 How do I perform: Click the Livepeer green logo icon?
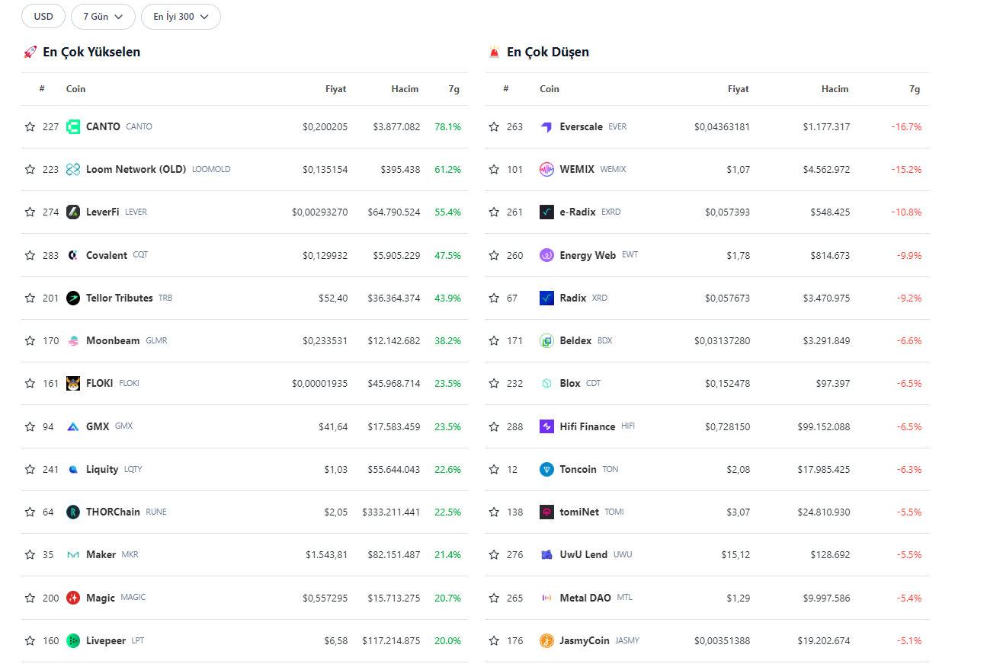[x=73, y=641]
